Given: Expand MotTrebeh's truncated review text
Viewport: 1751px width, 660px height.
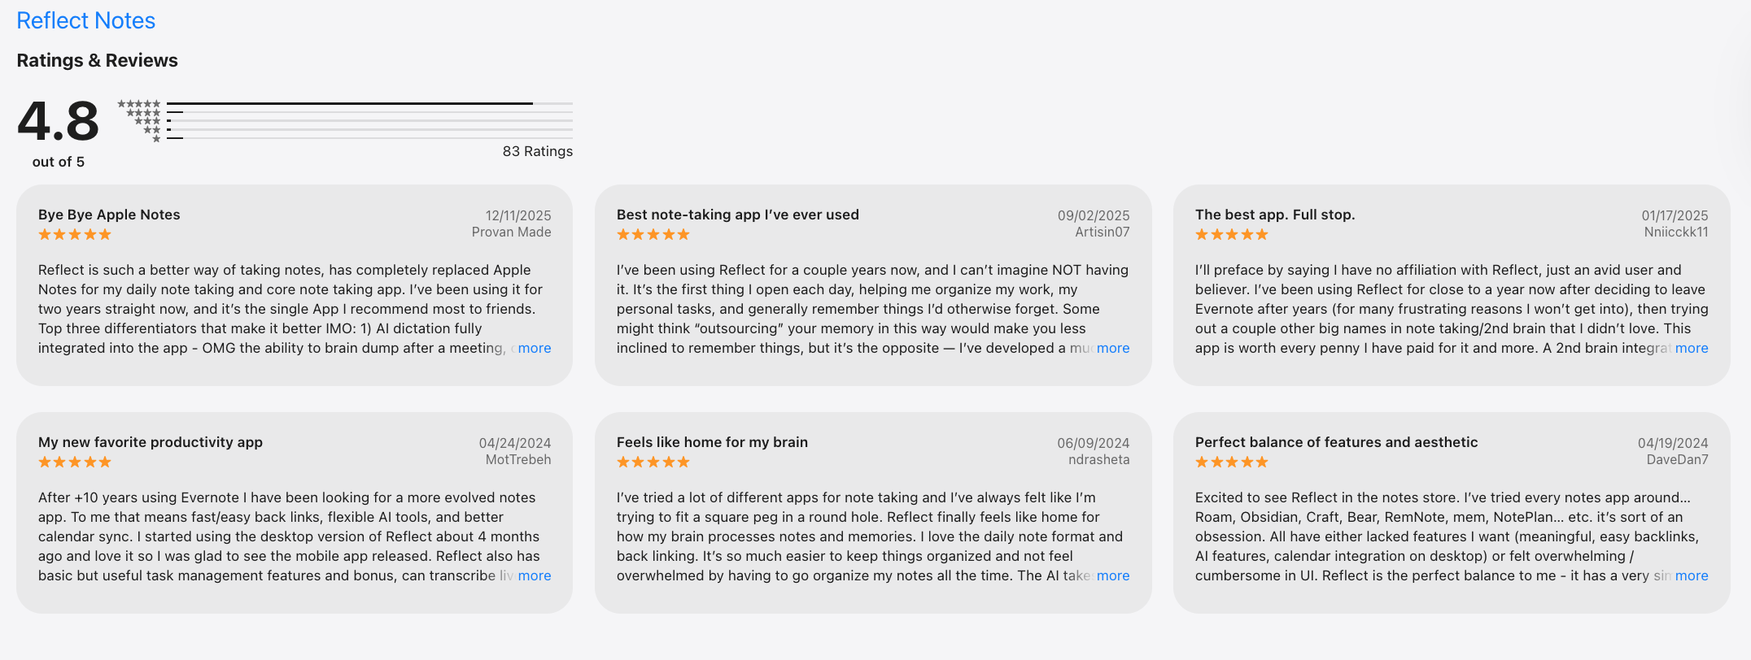Looking at the screenshot, I should point(535,575).
